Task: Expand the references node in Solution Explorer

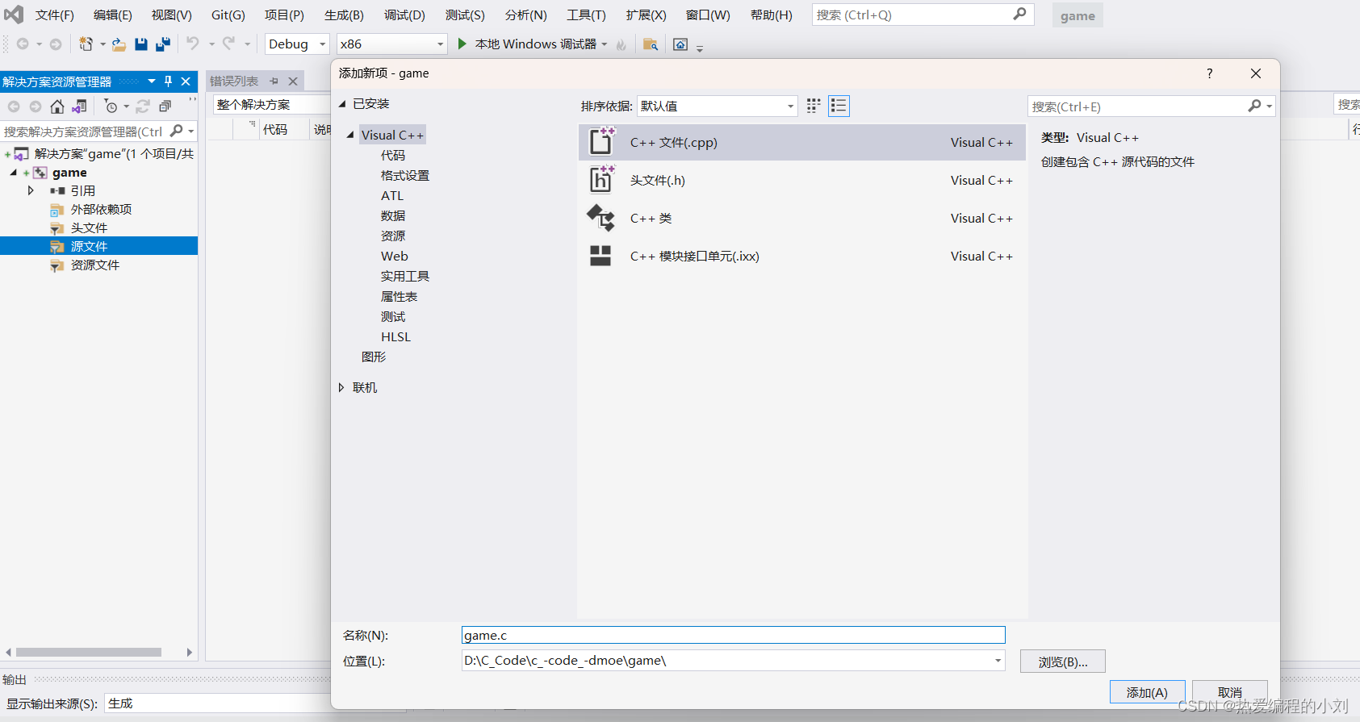Action: click(31, 190)
